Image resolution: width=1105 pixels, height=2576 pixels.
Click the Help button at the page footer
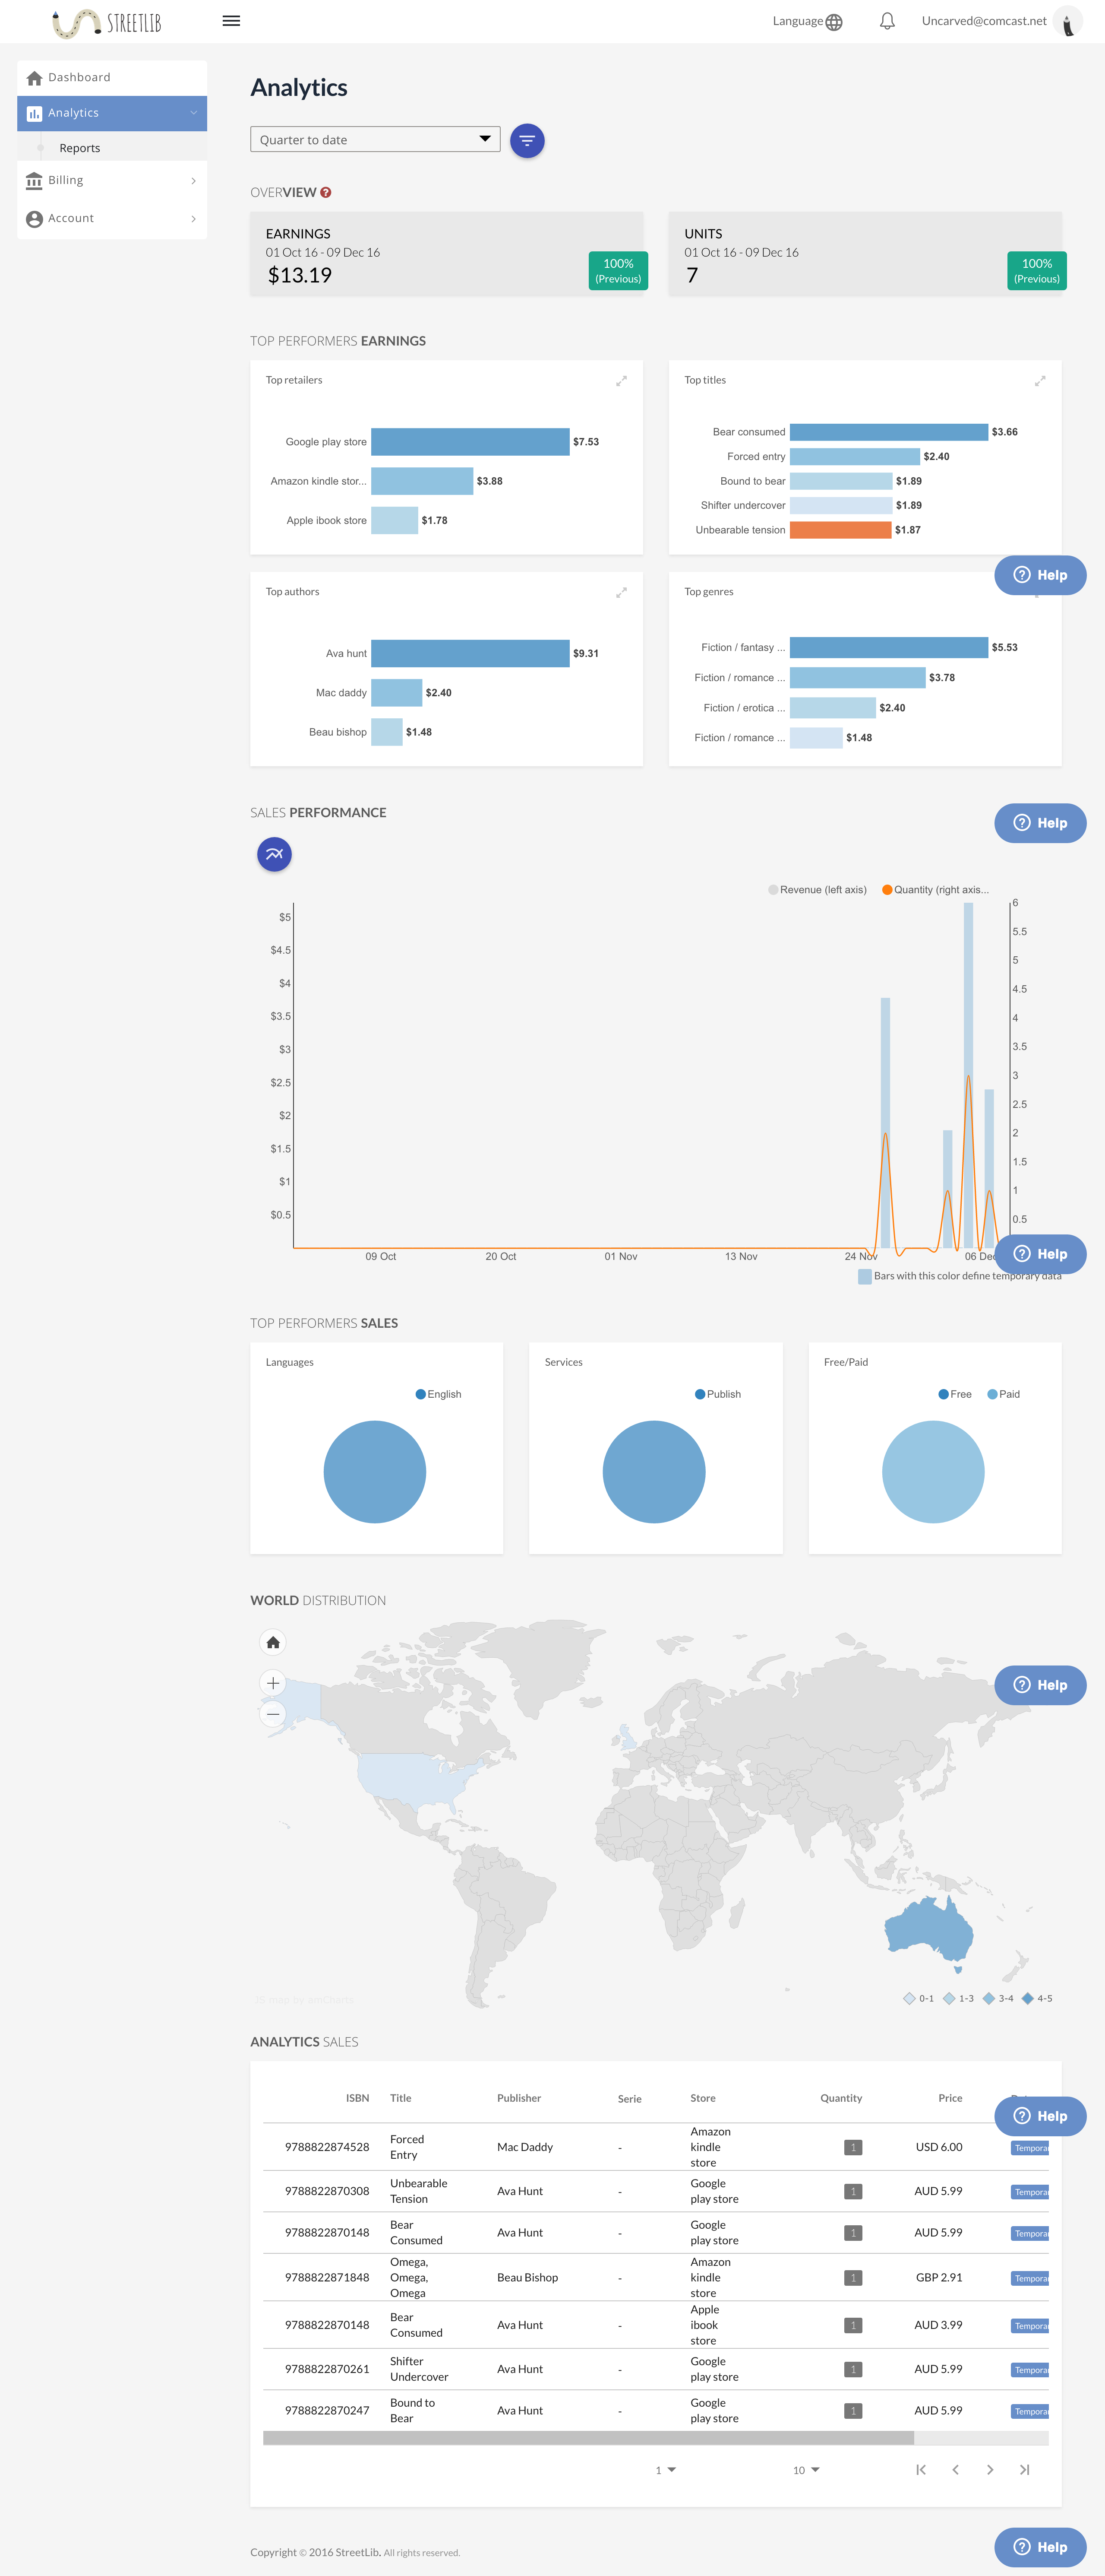point(1040,2547)
